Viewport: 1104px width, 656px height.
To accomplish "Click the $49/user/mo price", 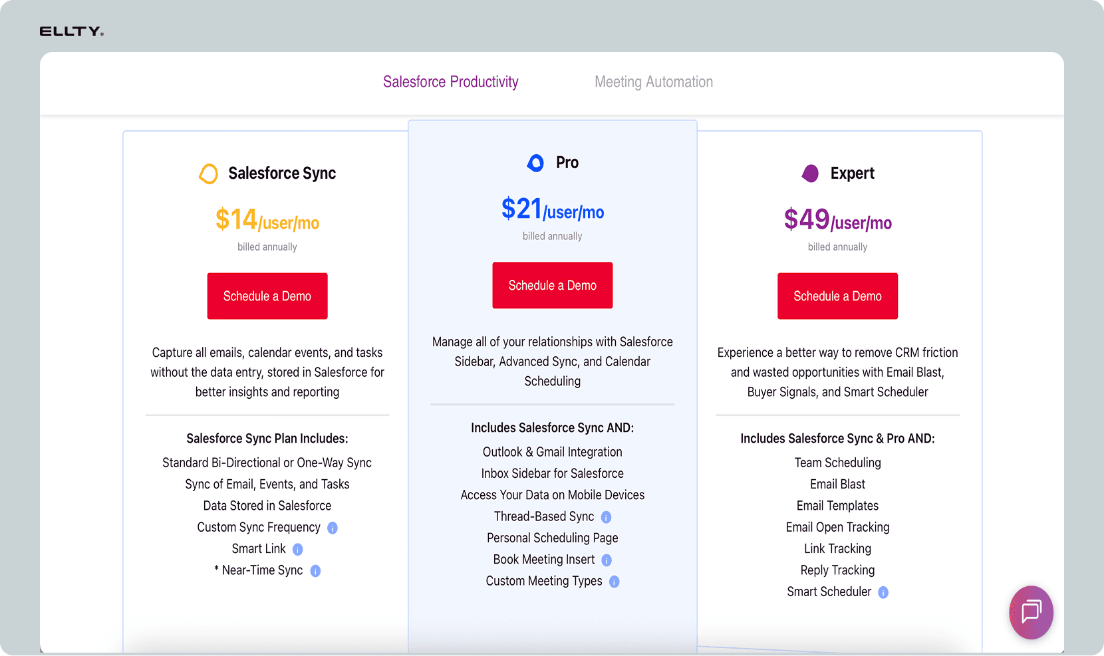I will click(x=838, y=219).
